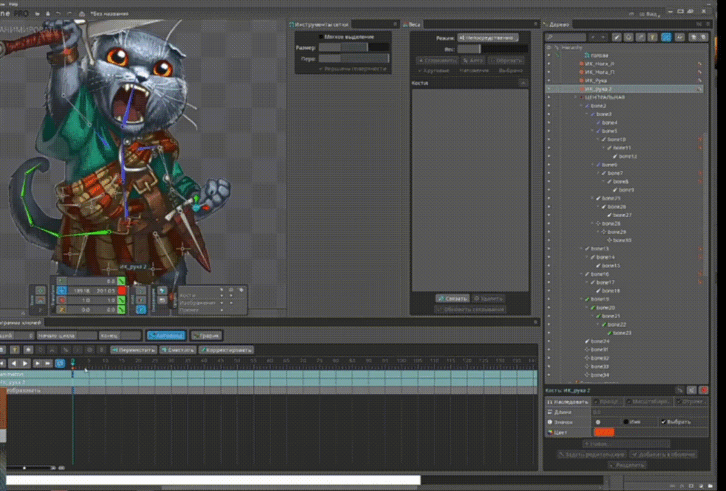
Task: Click the red key icon on the bone7 row
Action: point(700,173)
